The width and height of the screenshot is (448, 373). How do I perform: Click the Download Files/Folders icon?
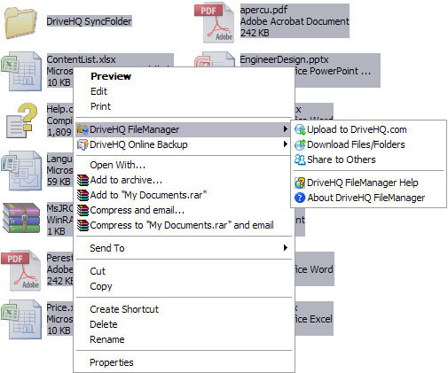coord(300,144)
